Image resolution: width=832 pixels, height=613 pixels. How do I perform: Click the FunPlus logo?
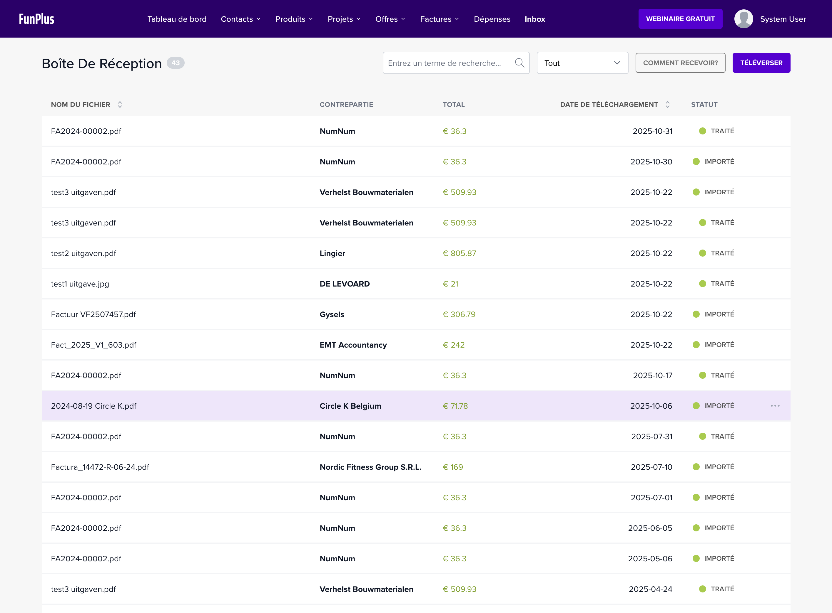pyautogui.click(x=36, y=19)
